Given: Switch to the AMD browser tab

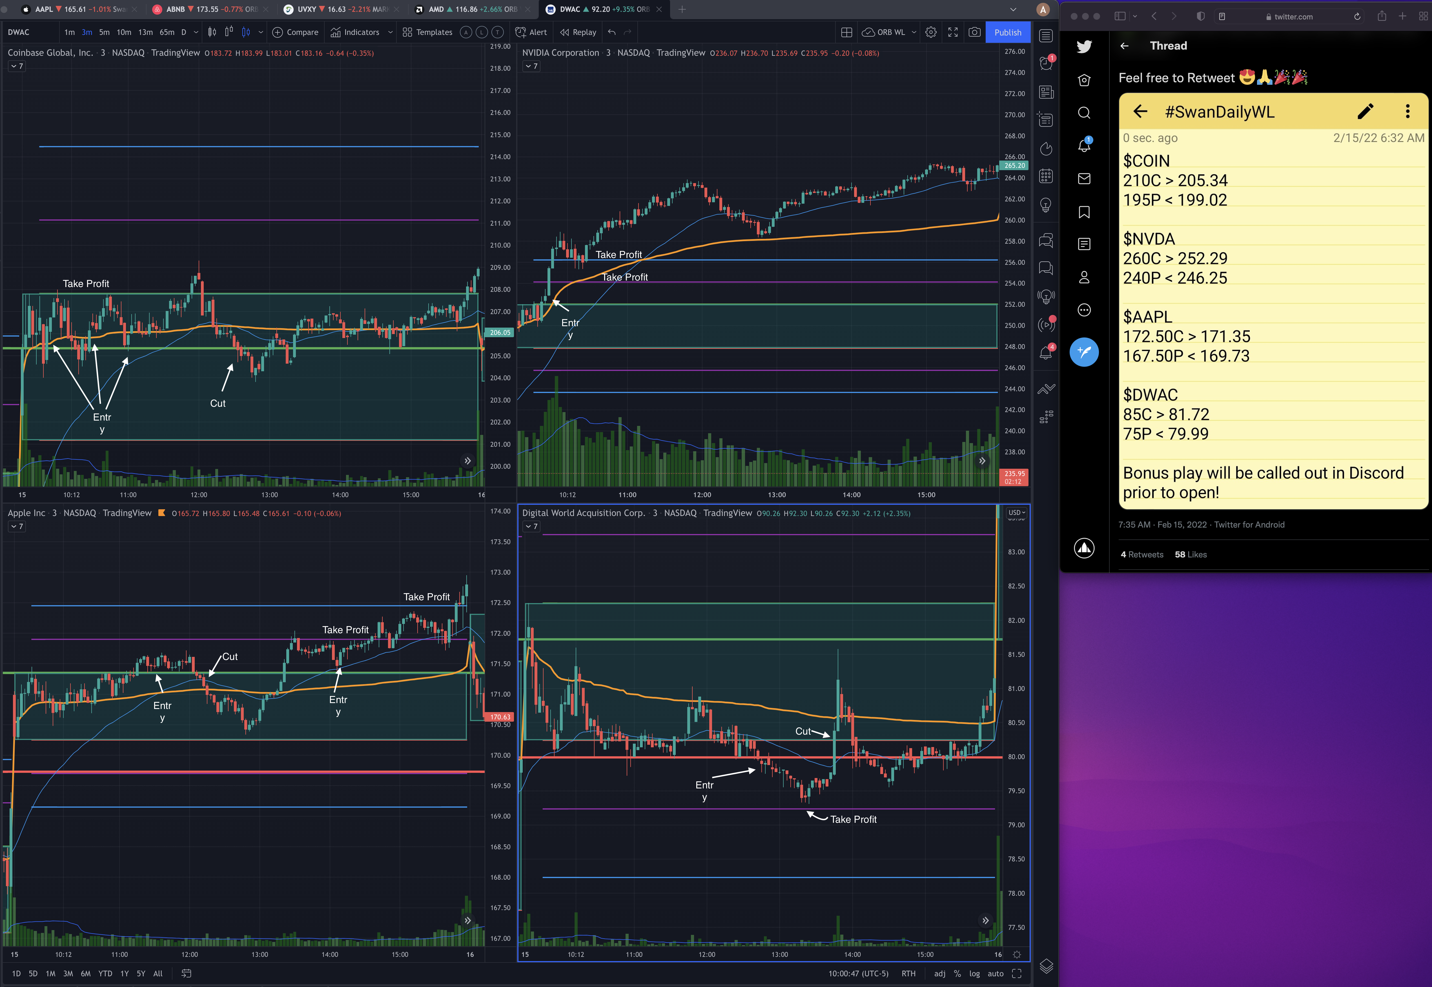Looking at the screenshot, I should [473, 9].
